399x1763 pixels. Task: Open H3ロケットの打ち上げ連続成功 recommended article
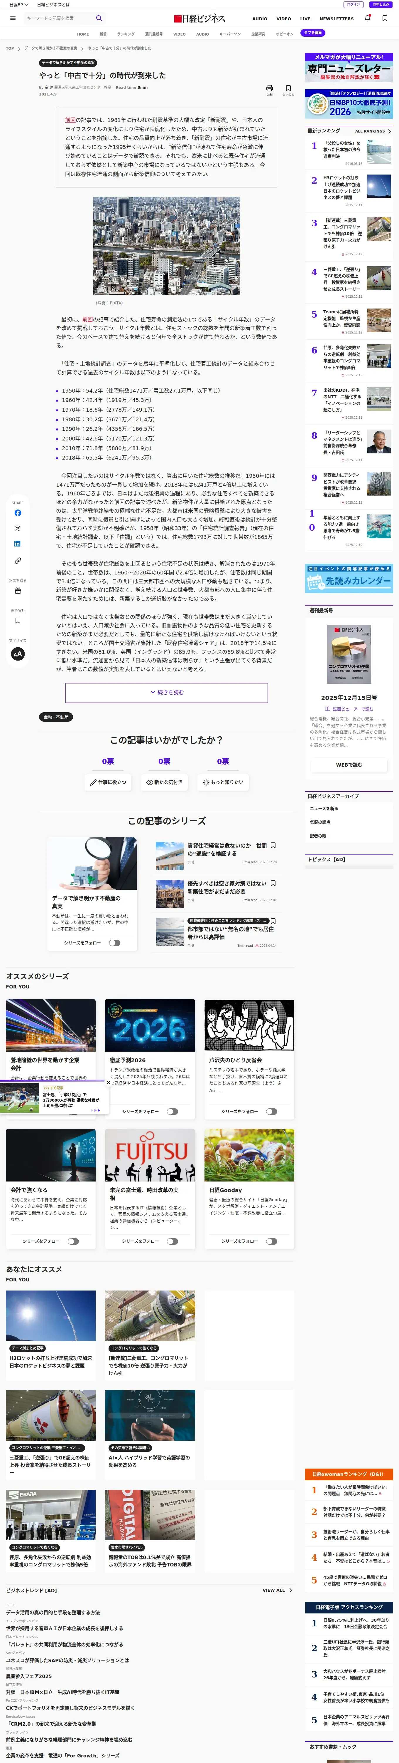click(x=50, y=1362)
